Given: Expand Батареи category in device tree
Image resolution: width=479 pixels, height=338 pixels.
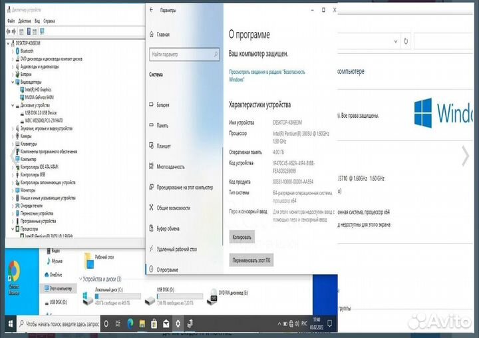Looking at the screenshot, I should (x=13, y=75).
